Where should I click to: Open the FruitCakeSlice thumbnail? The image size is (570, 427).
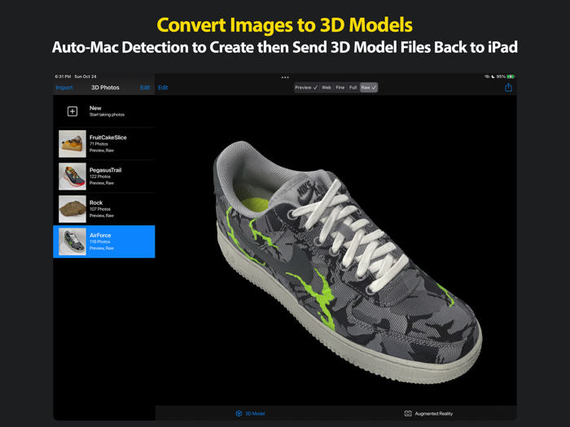72,144
